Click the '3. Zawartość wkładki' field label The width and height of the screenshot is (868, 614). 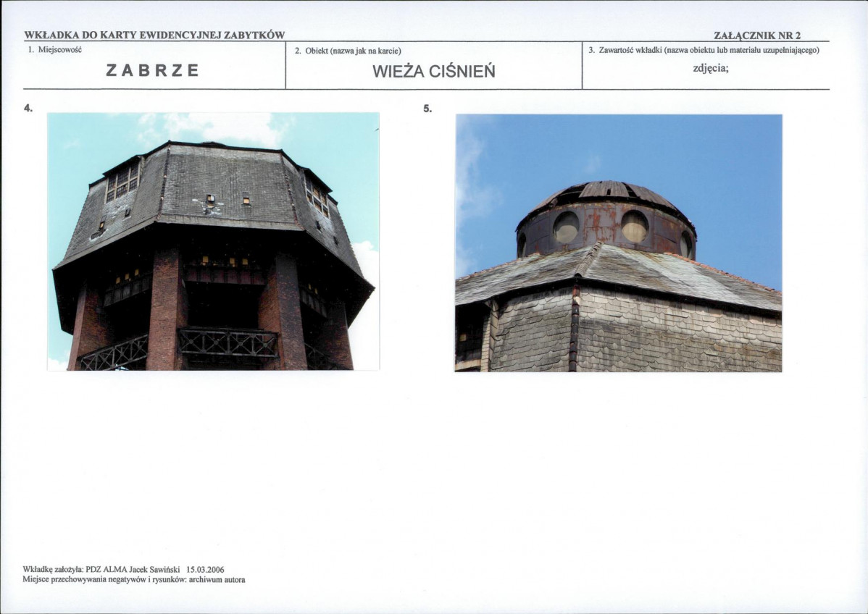[704, 50]
